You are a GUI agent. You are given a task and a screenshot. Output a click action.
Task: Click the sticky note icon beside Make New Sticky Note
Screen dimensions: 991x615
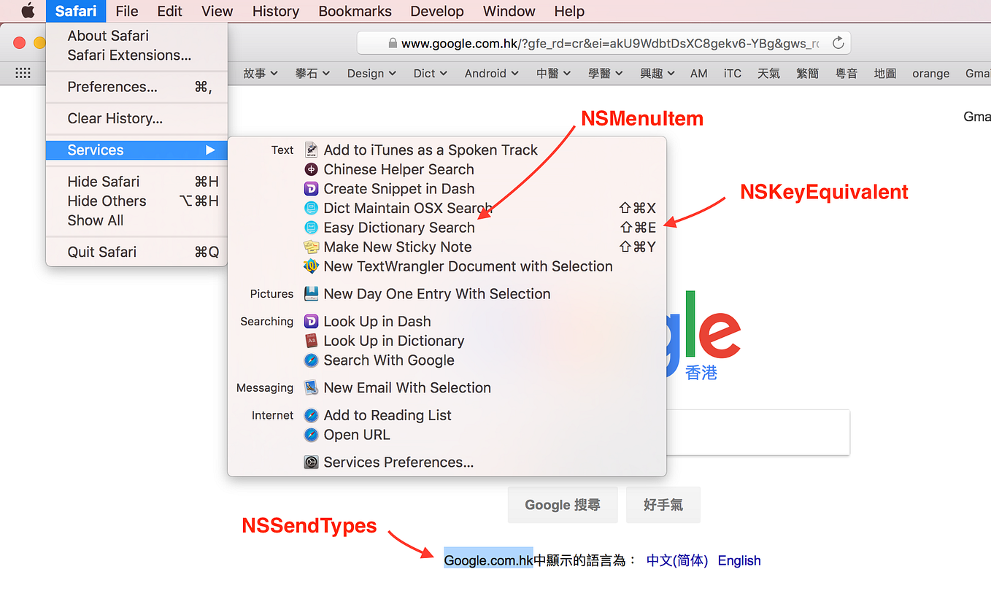click(x=312, y=247)
